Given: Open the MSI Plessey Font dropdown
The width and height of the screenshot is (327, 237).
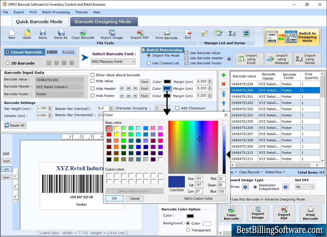Looking at the screenshot, I should 114,61.
